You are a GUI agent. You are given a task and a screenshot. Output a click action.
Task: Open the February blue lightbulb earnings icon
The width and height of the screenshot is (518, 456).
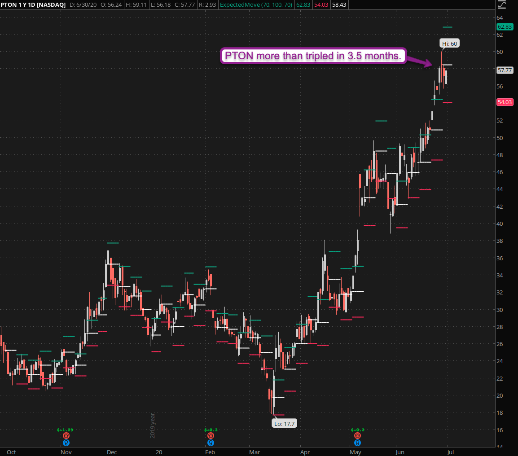click(x=211, y=443)
